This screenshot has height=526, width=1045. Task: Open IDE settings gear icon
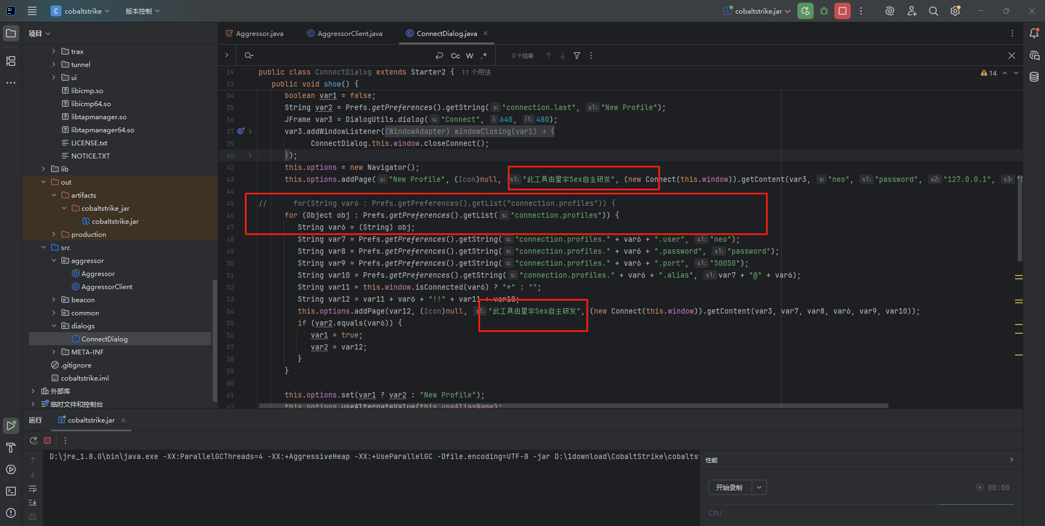pyautogui.click(x=955, y=11)
